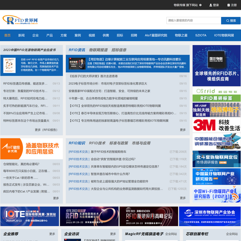Switch to the 招标信息 tab
Viewport: 241px width, 241px height.
point(119,50)
